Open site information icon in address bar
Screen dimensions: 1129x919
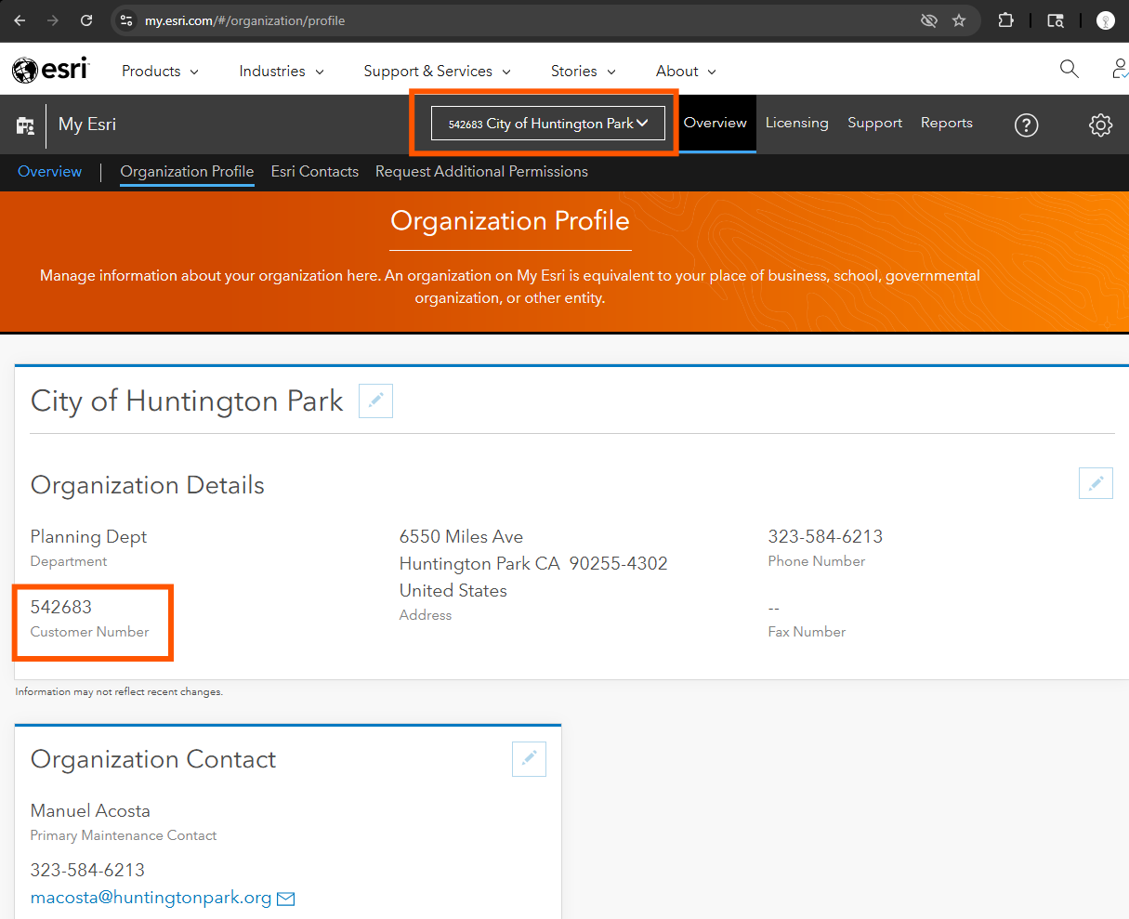tap(127, 20)
